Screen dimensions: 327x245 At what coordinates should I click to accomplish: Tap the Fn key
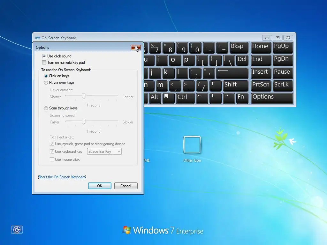pos(242,98)
